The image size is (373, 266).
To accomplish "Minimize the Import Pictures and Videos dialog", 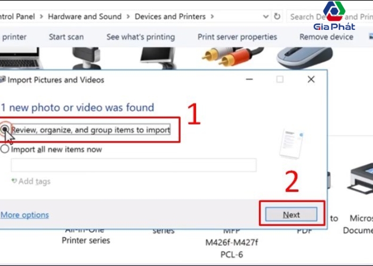I will click(249, 79).
